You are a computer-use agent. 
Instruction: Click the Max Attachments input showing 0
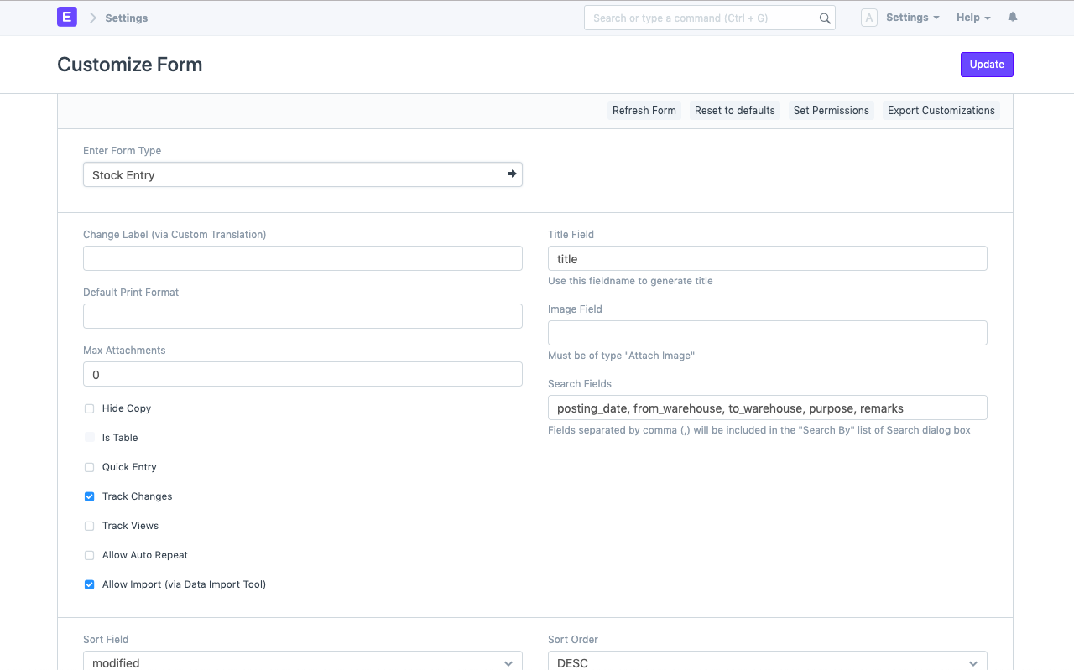pos(302,374)
